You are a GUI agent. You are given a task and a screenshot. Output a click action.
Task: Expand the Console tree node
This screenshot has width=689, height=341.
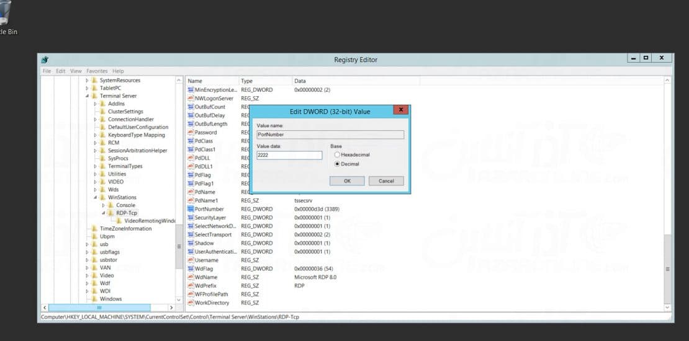coord(104,205)
